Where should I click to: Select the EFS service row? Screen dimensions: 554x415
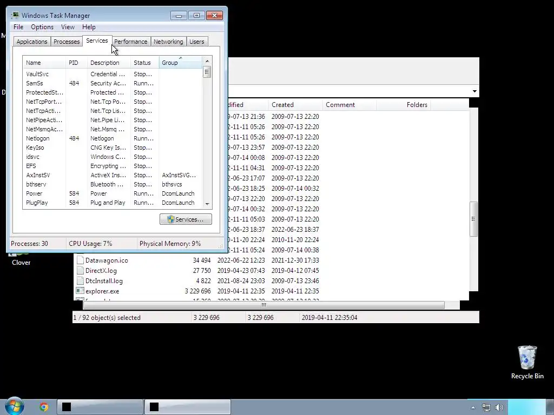tap(113, 166)
